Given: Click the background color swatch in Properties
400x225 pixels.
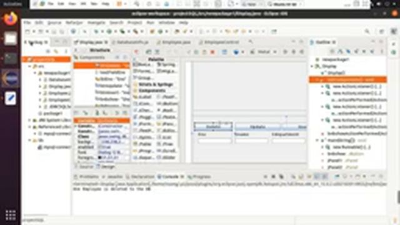Looking at the screenshot, I should pyautogui.click(x=100, y=142).
